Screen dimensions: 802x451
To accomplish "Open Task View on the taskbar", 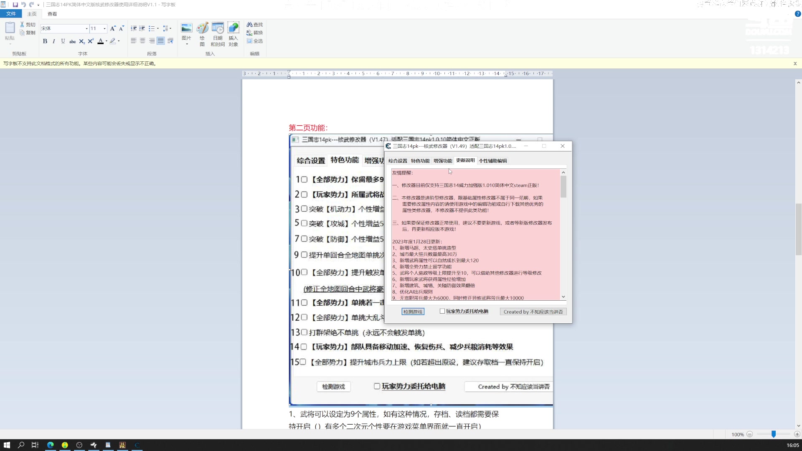I will pos(35,445).
